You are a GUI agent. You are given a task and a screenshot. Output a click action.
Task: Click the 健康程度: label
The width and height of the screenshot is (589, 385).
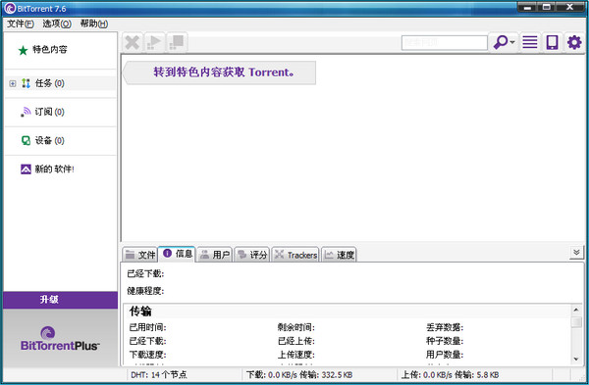145,291
